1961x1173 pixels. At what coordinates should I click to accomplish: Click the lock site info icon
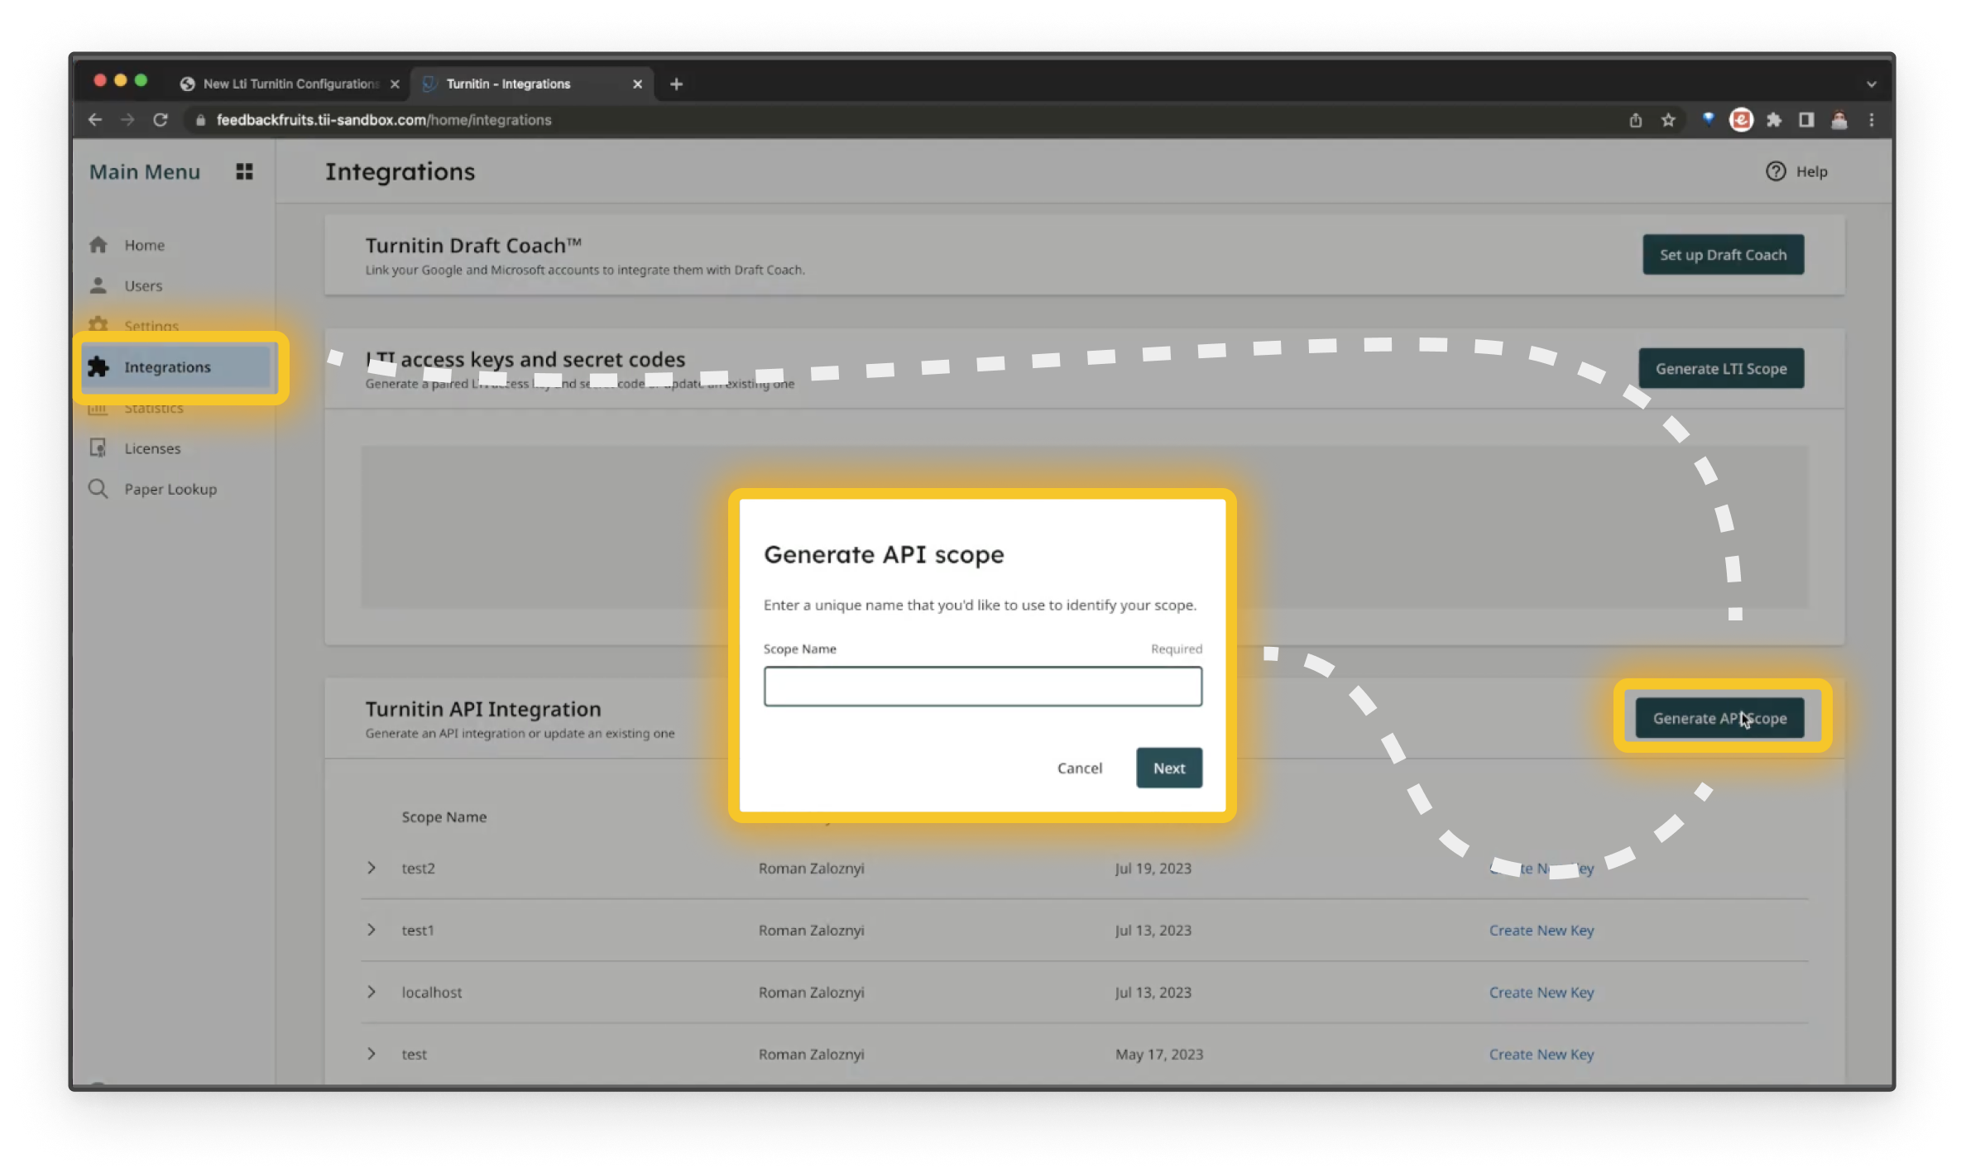pos(200,120)
